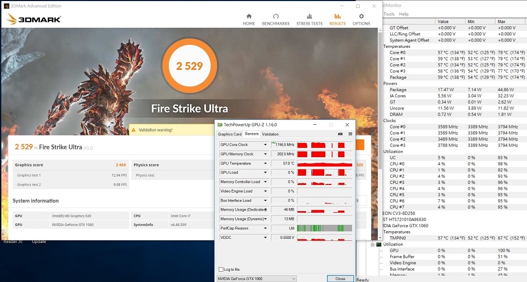The width and height of the screenshot is (527, 282).
Task: Click the 3DMark logo
Action: point(33,19)
